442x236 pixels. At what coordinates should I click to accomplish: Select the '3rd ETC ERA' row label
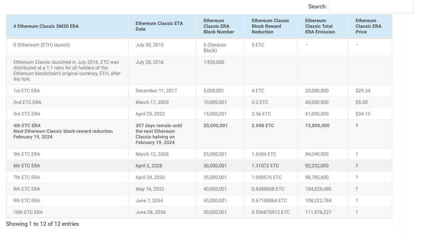click(x=67, y=114)
